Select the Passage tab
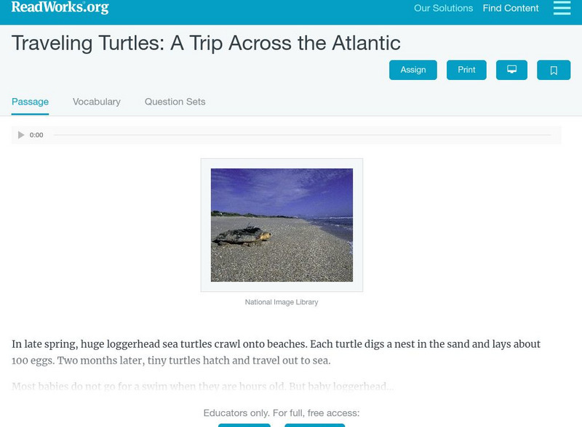Screen dimensions: 582x427 click(30, 102)
